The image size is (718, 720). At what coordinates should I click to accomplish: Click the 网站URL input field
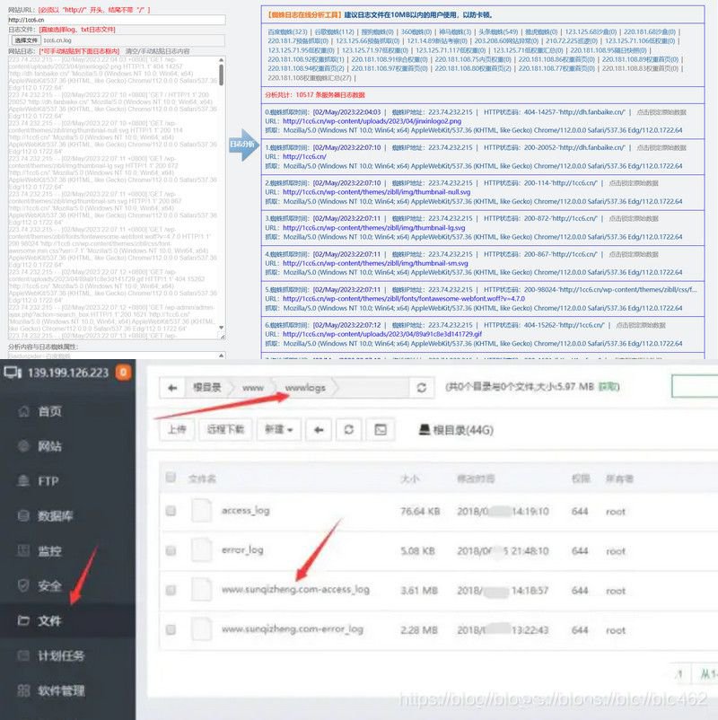click(117, 20)
